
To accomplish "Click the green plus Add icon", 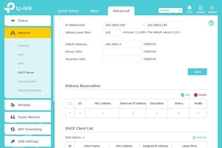I will pyautogui.click(x=183, y=95).
